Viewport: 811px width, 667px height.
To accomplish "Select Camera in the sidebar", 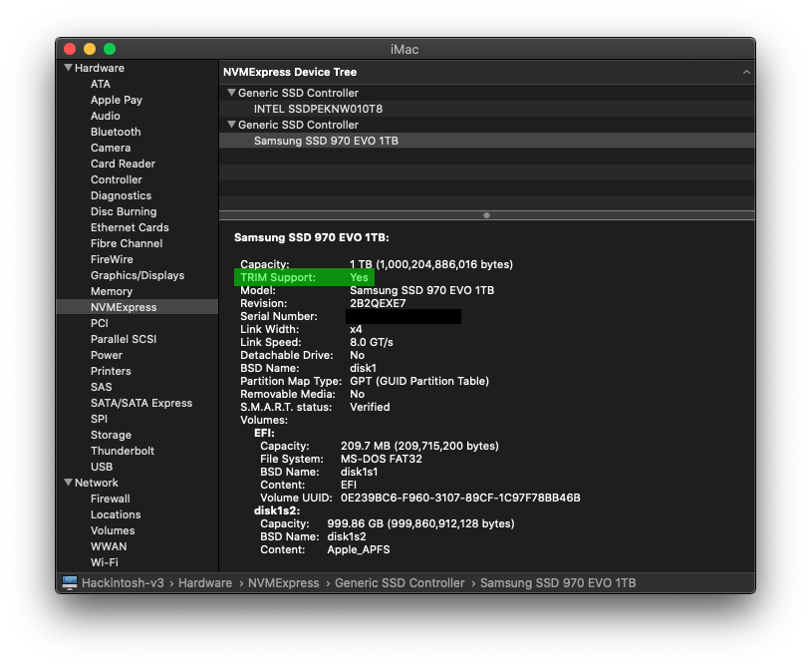I will click(x=111, y=148).
